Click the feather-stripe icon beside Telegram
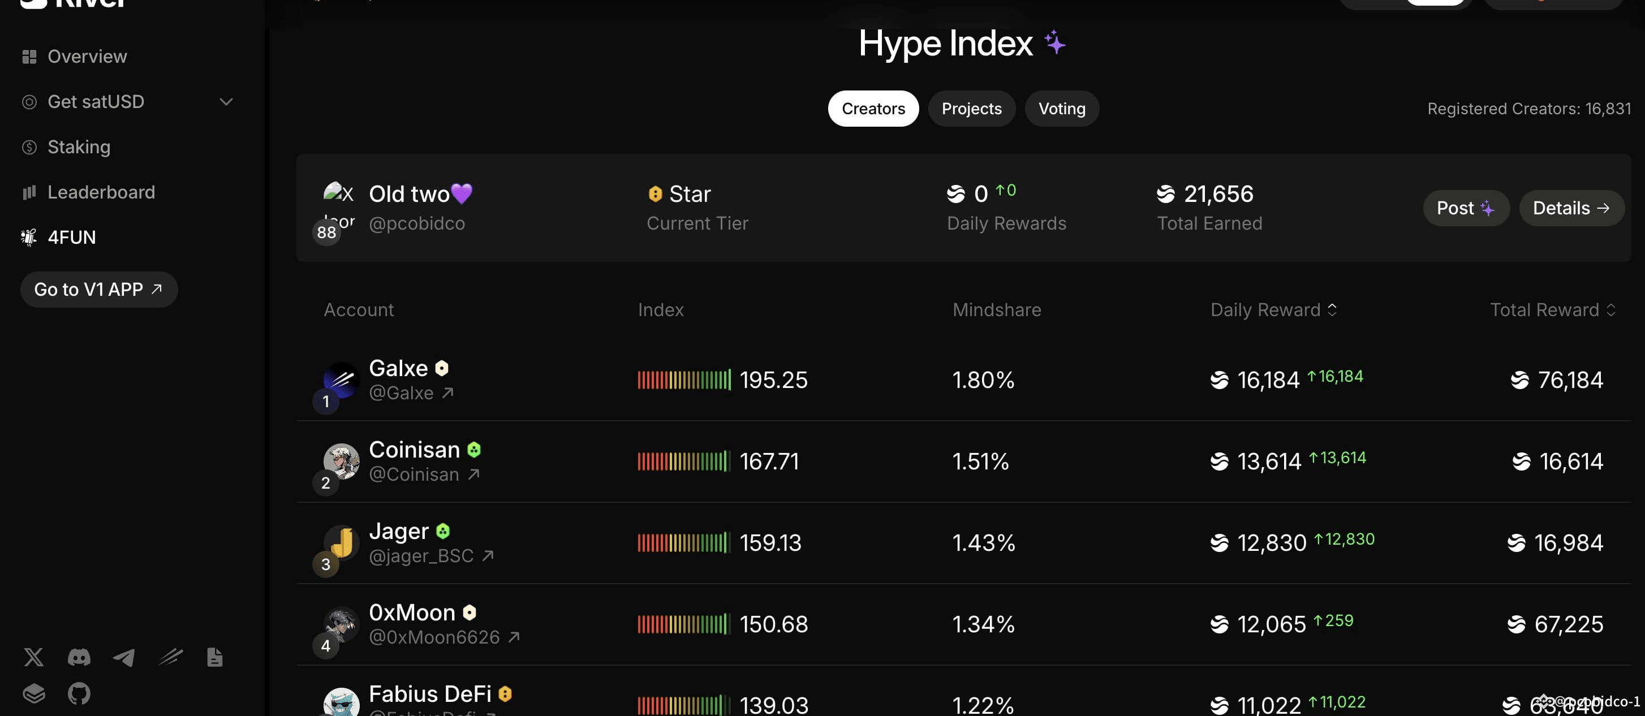This screenshot has height=716, width=1645. [170, 657]
